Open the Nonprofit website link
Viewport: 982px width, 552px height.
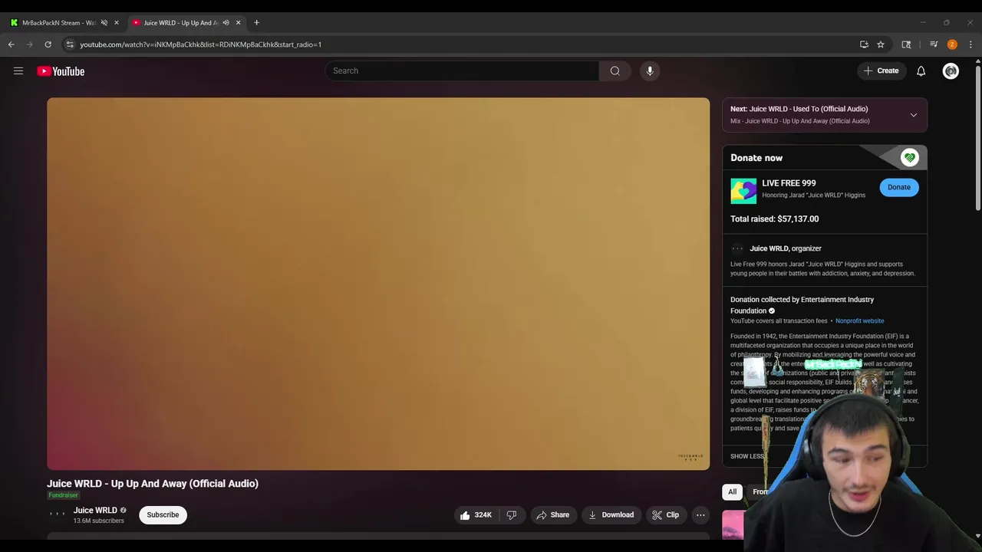[859, 320]
